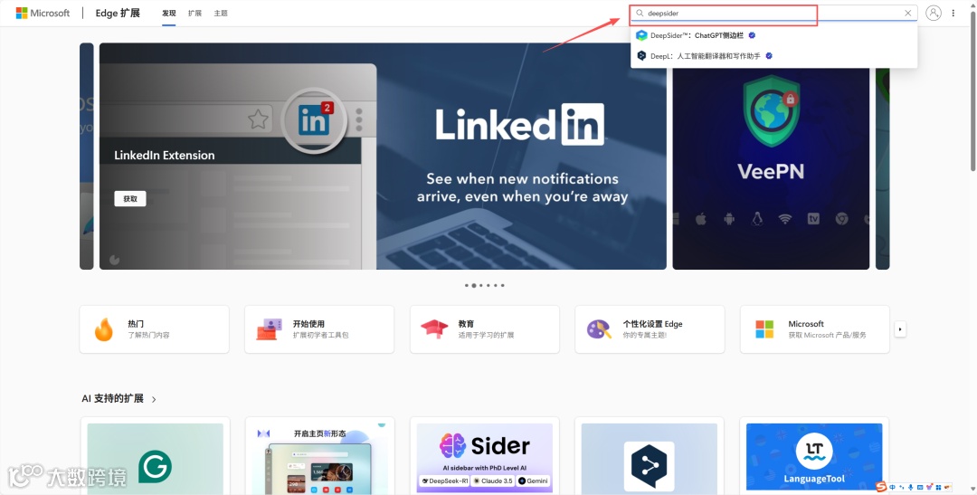The width and height of the screenshot is (977, 495).
Task: Open the Grammarly G extension card
Action: [x=156, y=456]
